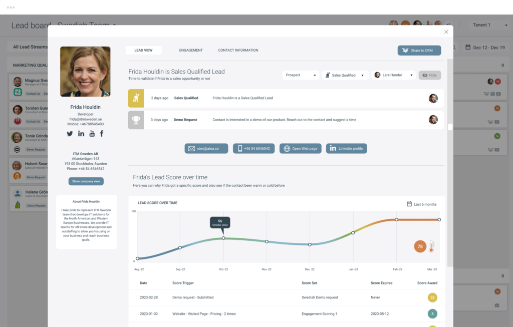
Task: Hide the lead with the Hide button
Action: 429,75
